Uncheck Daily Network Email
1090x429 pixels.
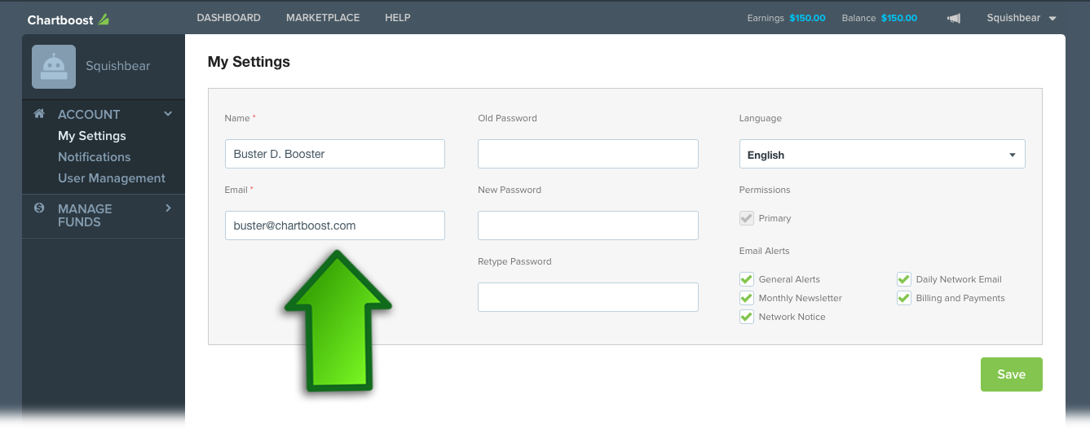click(903, 279)
